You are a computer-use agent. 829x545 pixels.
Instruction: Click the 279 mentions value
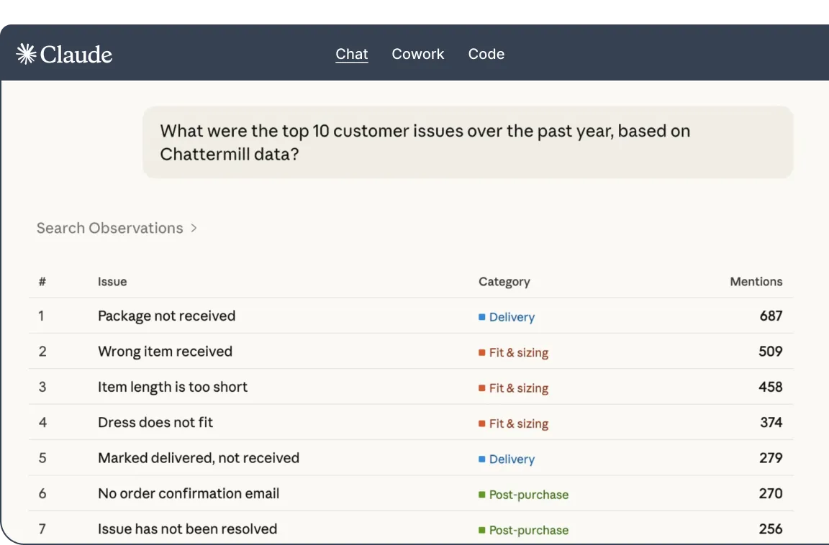[771, 457]
